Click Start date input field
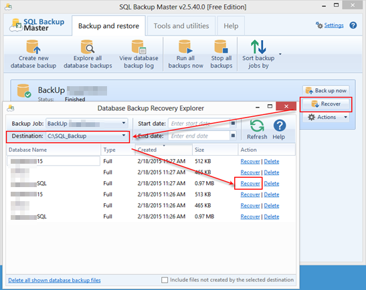 pos(199,124)
